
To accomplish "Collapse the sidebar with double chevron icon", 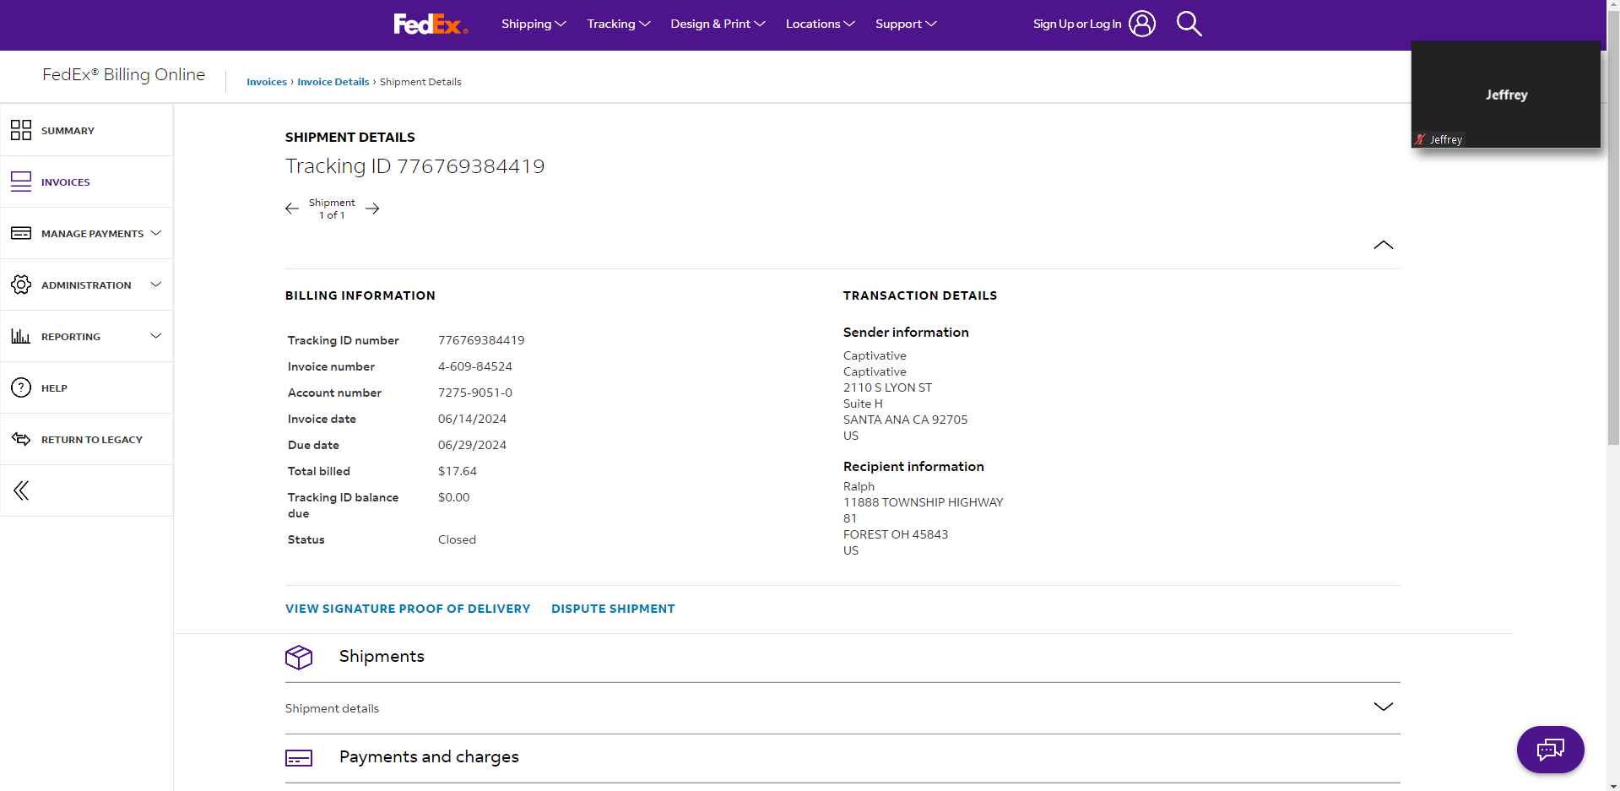I will (x=21, y=490).
